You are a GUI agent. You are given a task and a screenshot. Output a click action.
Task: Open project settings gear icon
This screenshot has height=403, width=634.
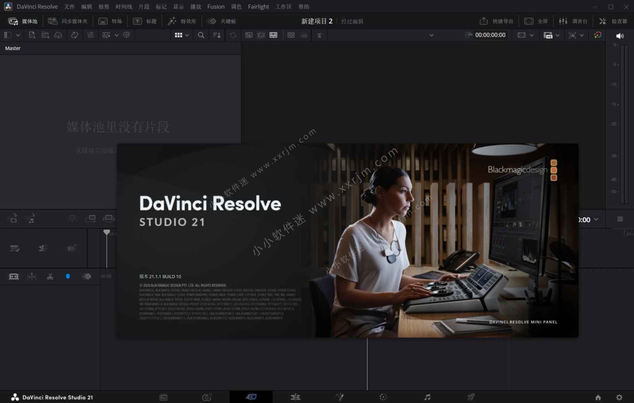[619, 397]
